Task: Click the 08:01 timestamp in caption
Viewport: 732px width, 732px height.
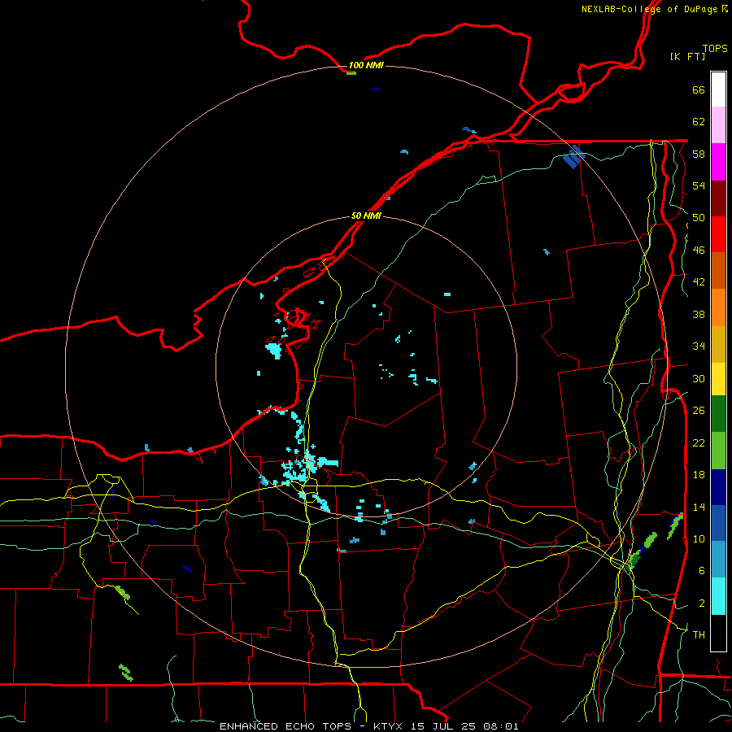Action: (x=503, y=726)
